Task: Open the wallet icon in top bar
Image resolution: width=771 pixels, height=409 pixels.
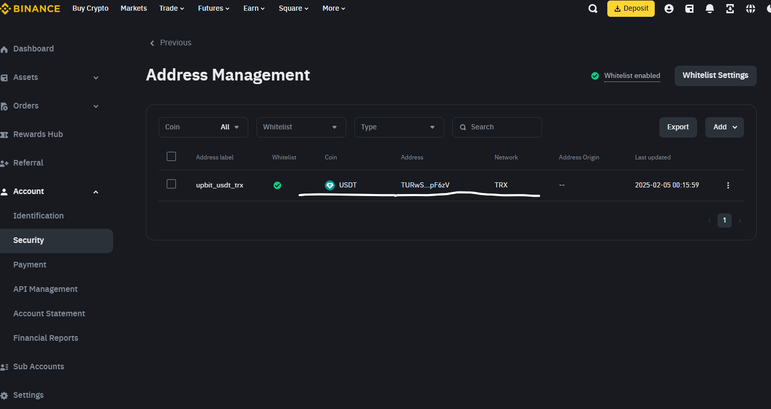Action: [x=689, y=9]
